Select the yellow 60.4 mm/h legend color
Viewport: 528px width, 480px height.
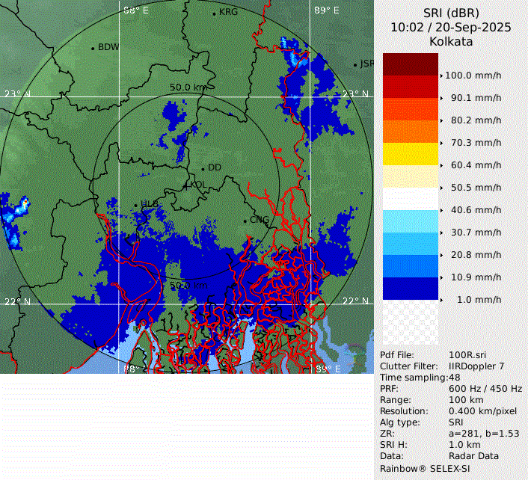tap(410, 154)
